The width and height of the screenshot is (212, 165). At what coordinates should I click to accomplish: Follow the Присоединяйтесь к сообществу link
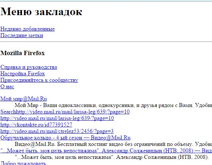tap(39, 80)
